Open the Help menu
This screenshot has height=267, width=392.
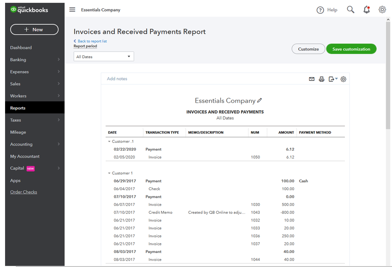tap(327, 10)
